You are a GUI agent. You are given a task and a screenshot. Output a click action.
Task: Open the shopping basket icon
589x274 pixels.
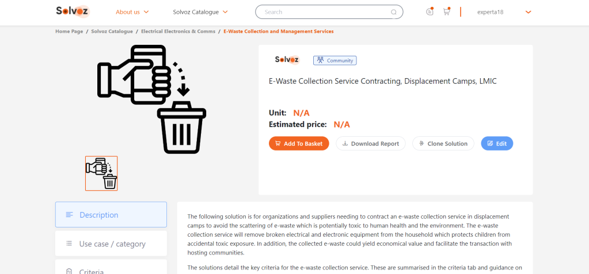(x=446, y=11)
